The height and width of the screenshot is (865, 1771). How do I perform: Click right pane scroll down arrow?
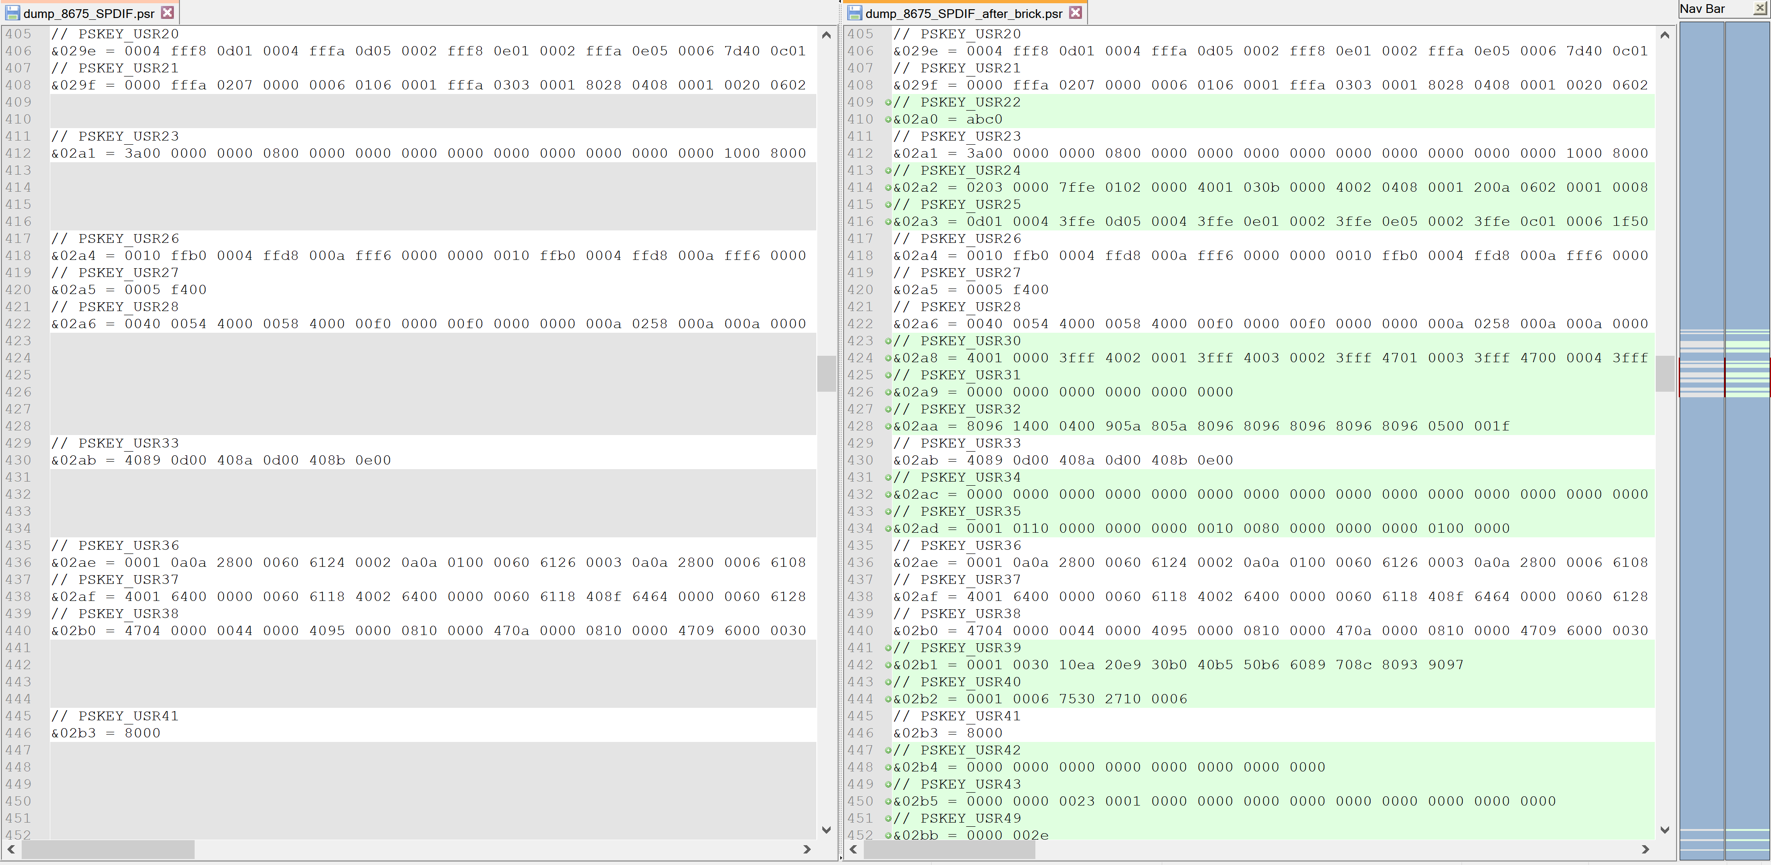coord(1664,830)
